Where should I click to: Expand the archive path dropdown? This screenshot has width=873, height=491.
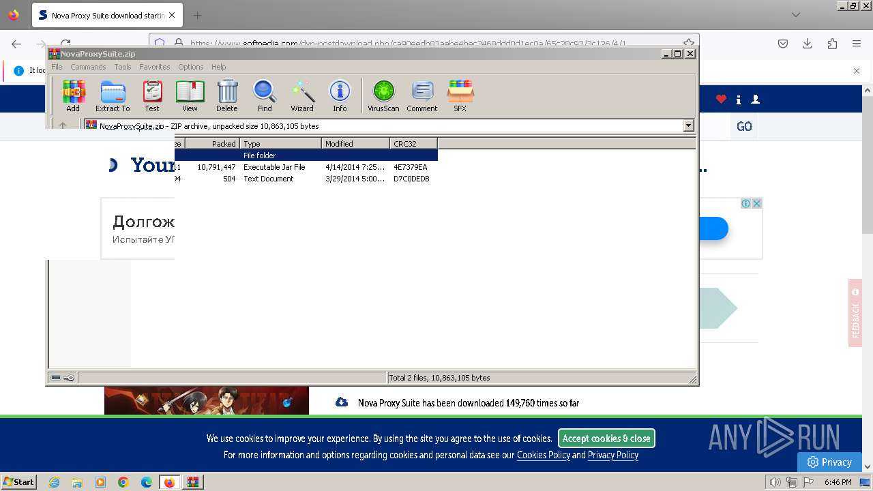point(688,125)
